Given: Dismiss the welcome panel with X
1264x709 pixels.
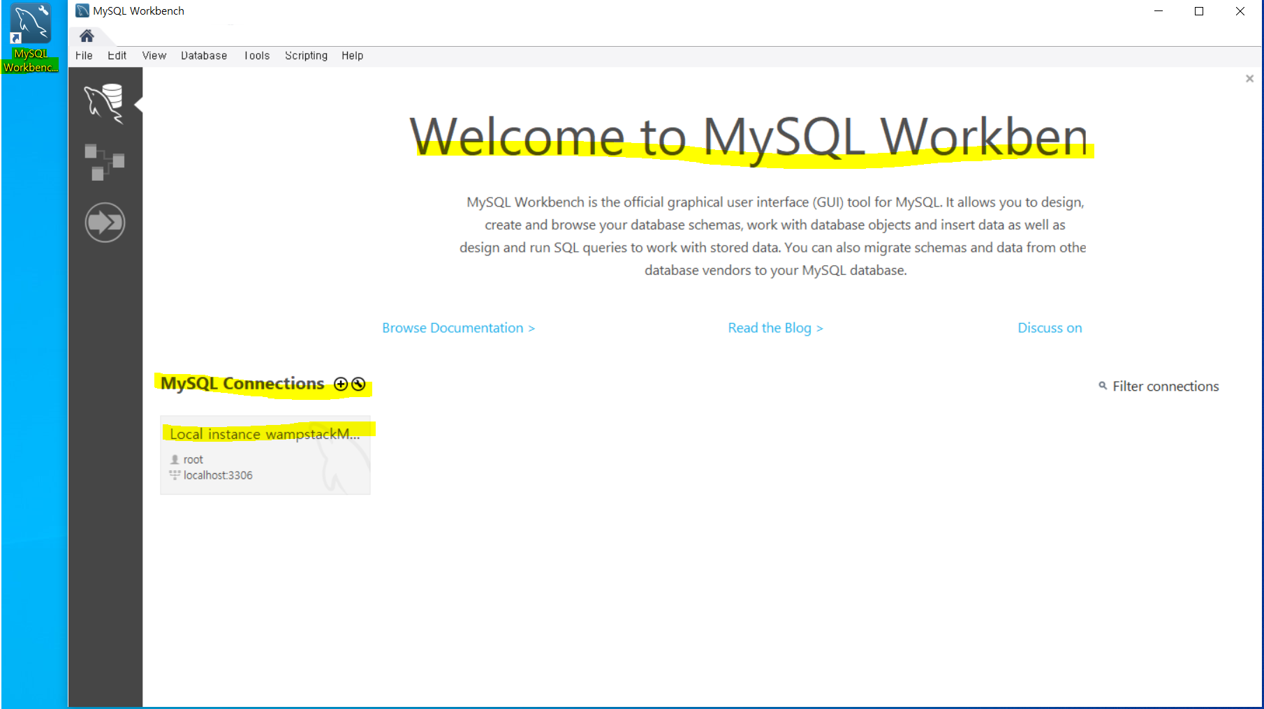Looking at the screenshot, I should (x=1249, y=79).
